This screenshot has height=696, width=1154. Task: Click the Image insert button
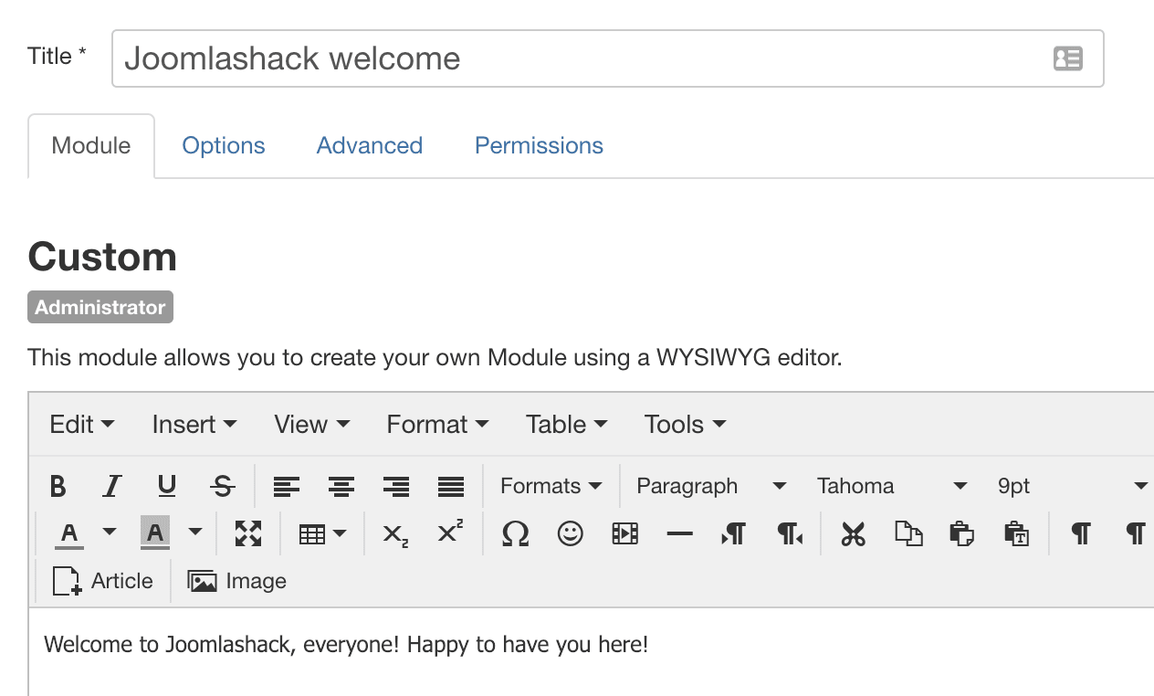[237, 581]
